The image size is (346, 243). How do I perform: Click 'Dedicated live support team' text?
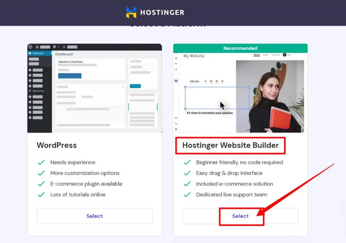231,195
